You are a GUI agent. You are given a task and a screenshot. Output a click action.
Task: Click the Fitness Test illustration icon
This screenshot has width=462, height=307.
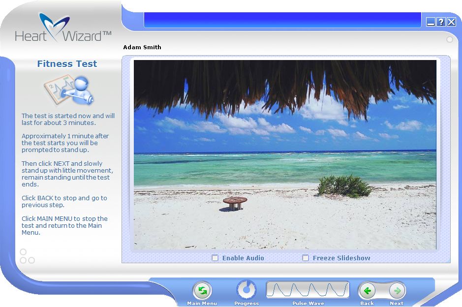pyautogui.click(x=67, y=90)
